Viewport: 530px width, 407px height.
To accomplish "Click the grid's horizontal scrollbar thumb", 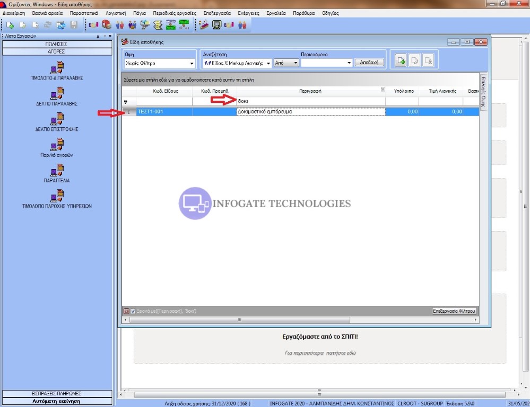I will coord(239,320).
